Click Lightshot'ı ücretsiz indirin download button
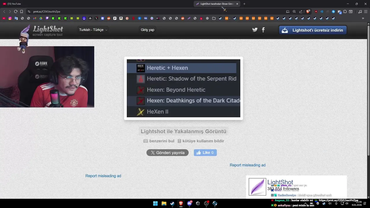370x208 pixels. click(313, 30)
